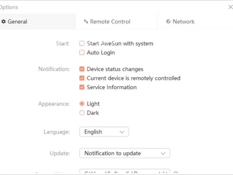Select the General tab
This screenshot has width=233, height=175.
pyautogui.click(x=17, y=22)
